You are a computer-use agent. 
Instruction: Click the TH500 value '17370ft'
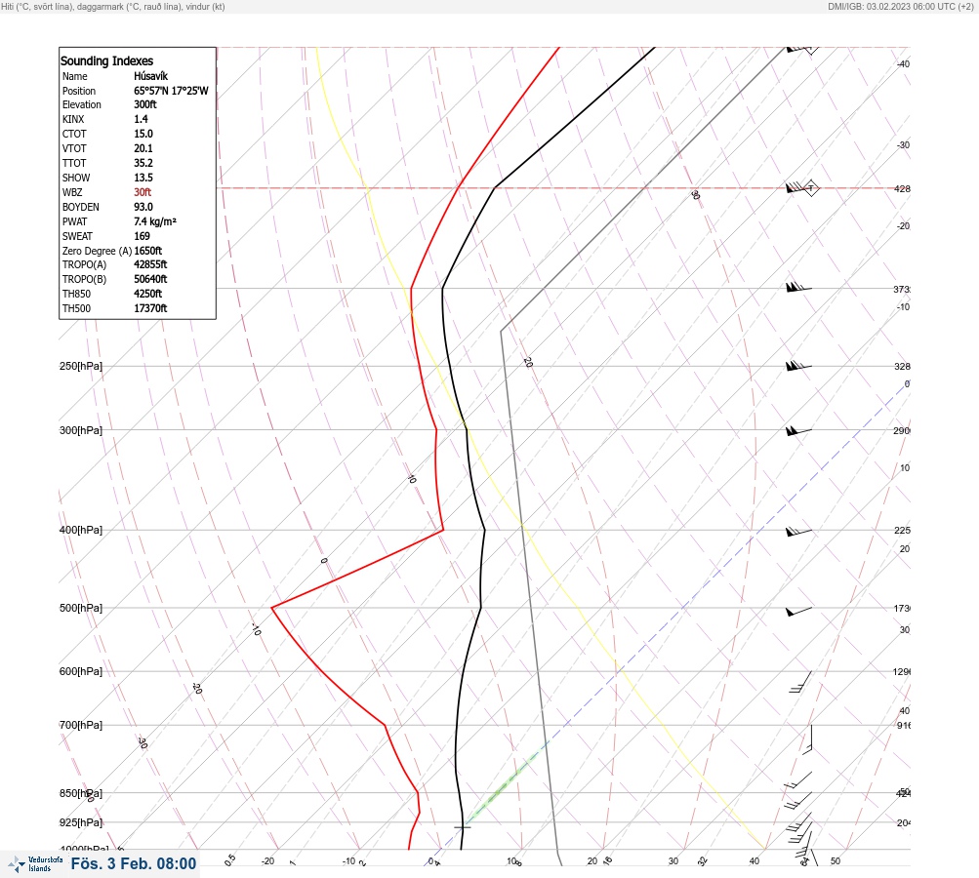(150, 308)
